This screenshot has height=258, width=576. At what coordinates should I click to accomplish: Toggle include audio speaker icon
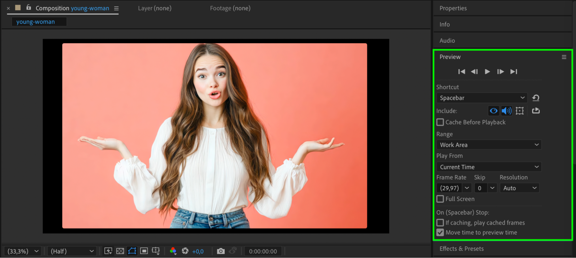click(507, 111)
